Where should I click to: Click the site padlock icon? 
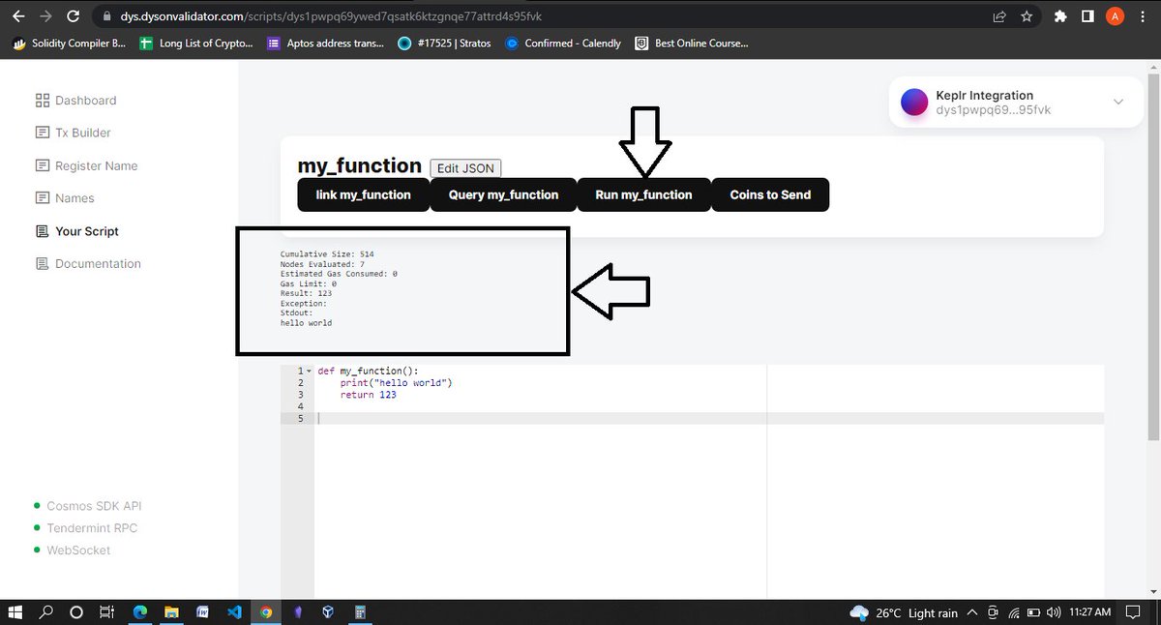107,16
